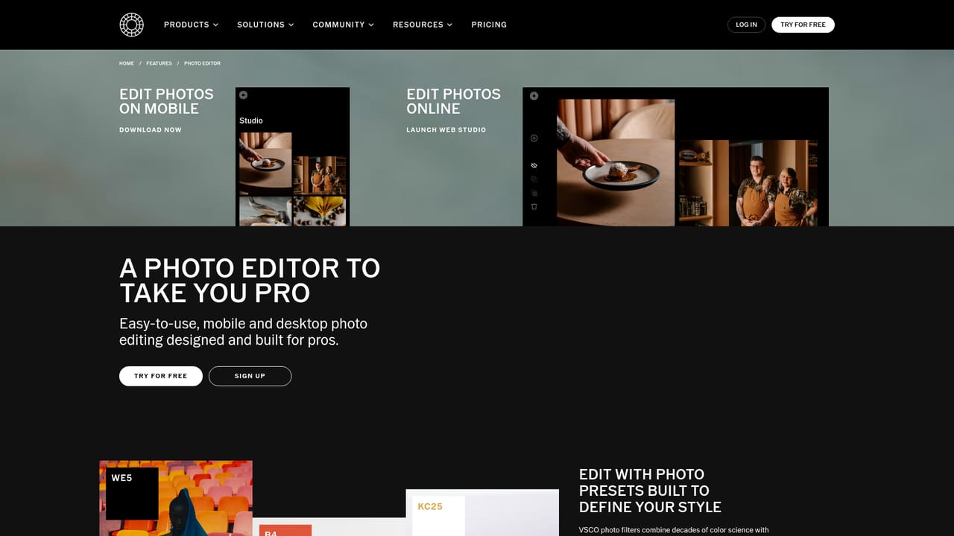This screenshot has height=536, width=954.
Task: Click the plated dessert photo in web studio
Action: tap(616, 162)
